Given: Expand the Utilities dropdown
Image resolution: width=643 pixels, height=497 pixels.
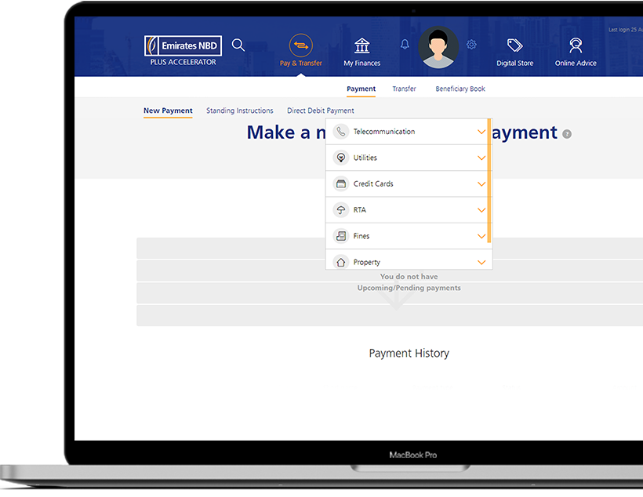Looking at the screenshot, I should 481,158.
